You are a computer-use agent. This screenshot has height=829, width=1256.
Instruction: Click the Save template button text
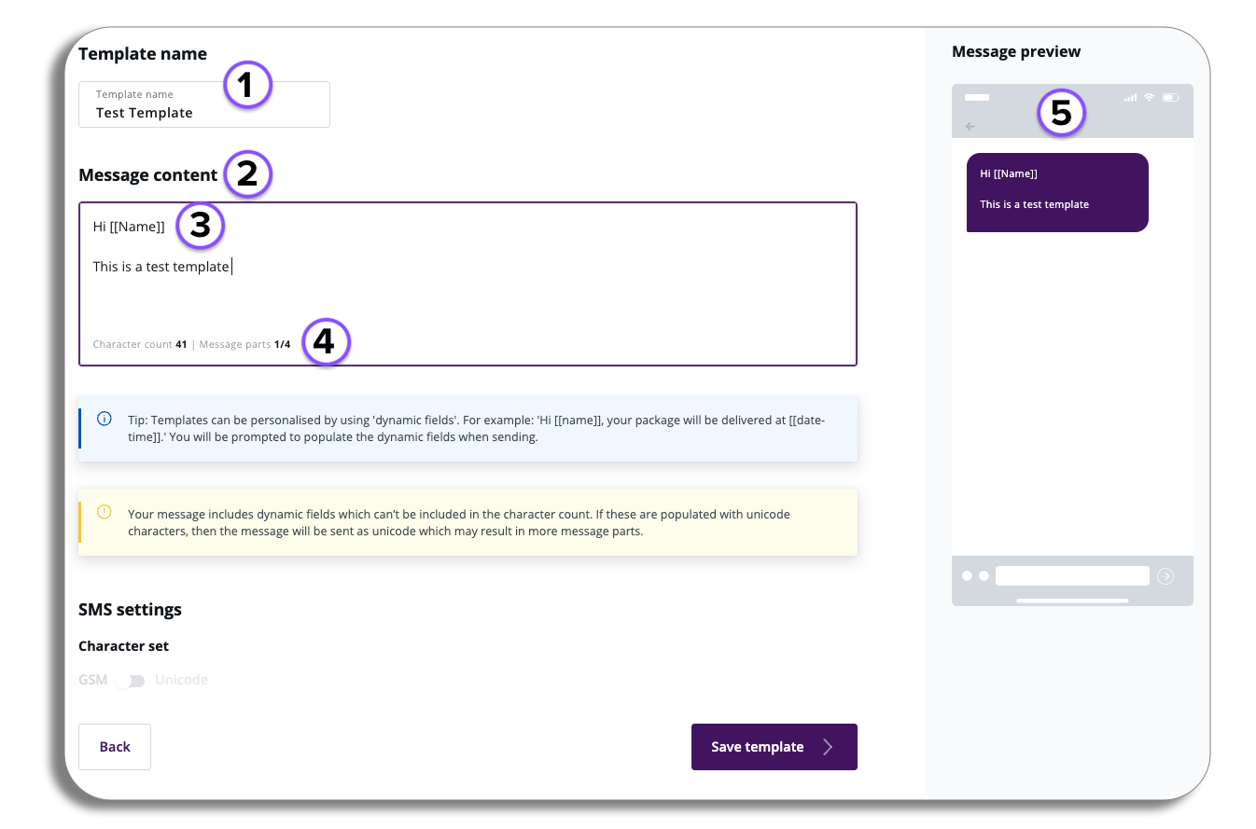[757, 747]
